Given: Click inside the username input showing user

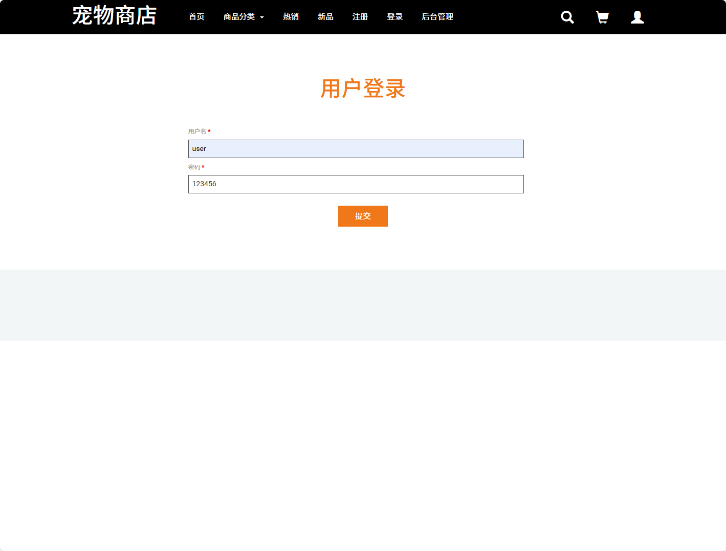Looking at the screenshot, I should point(356,149).
